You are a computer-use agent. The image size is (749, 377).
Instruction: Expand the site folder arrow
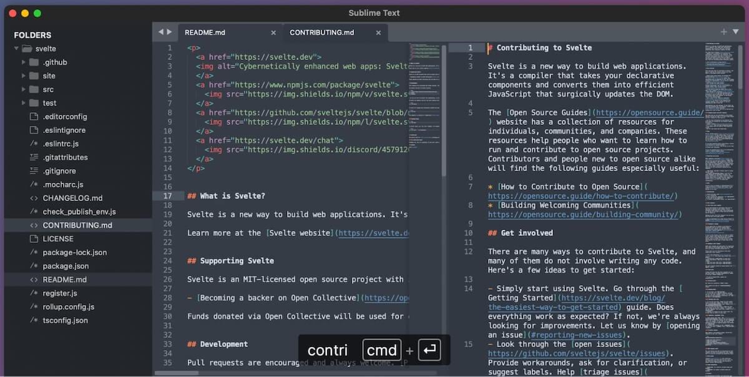click(x=24, y=76)
